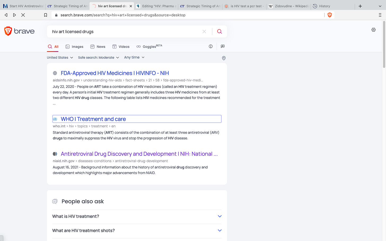The image size is (386, 241).
Task: Open the Safe search: Moderate dropdown
Action: [99, 57]
